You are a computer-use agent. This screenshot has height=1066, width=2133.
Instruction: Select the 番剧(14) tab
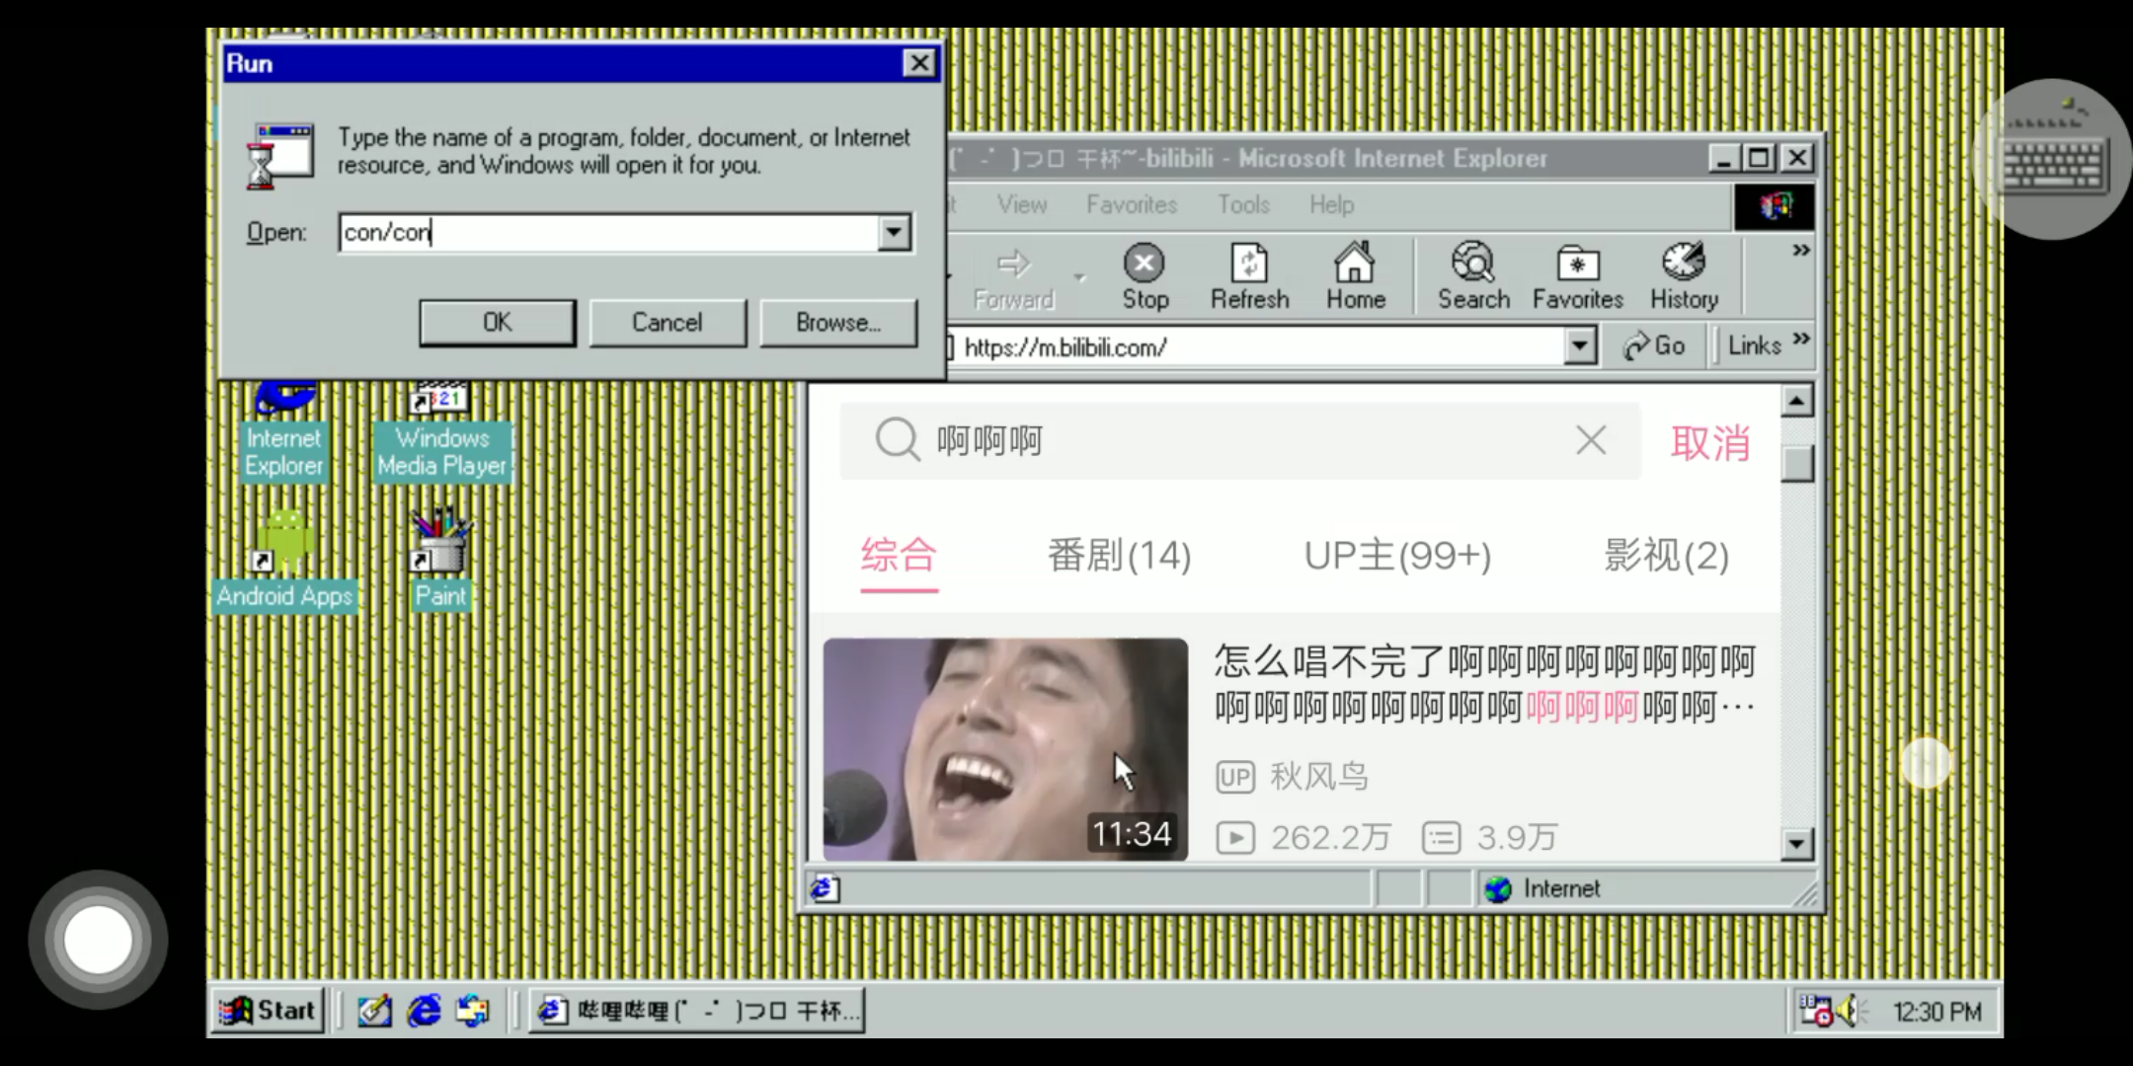click(1119, 556)
